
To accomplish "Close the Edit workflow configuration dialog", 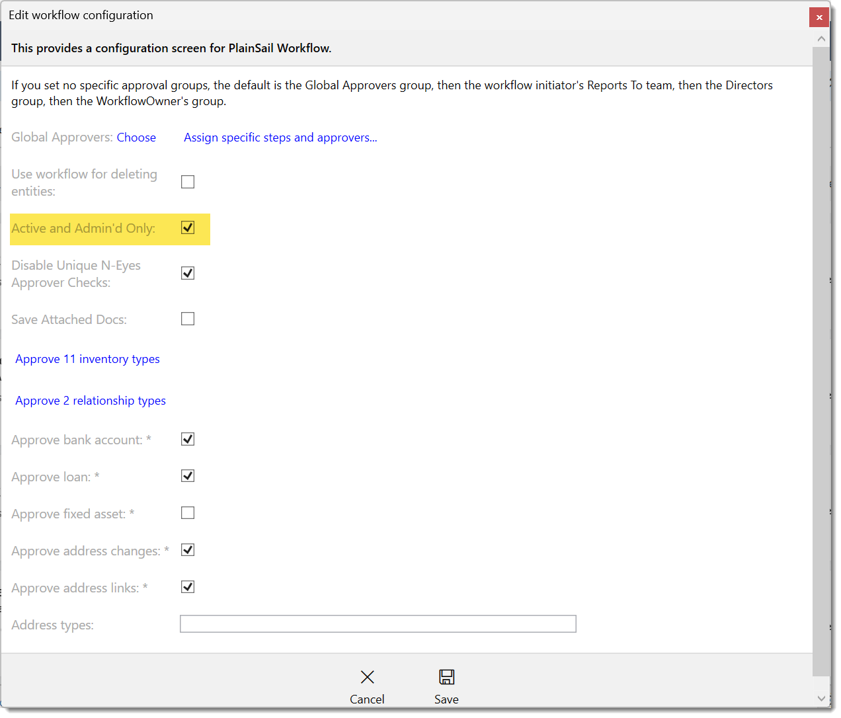I will [819, 17].
